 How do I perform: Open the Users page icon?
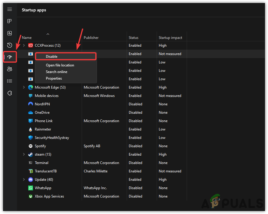point(10,69)
